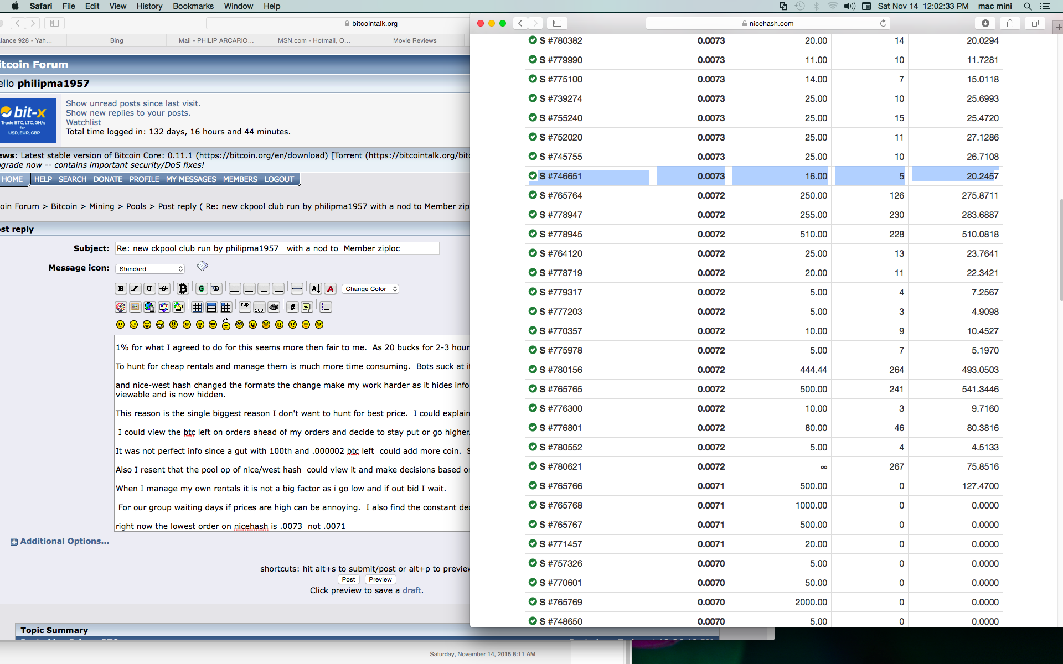Click inside the Subject input field
This screenshot has height=664, width=1063.
pos(277,248)
